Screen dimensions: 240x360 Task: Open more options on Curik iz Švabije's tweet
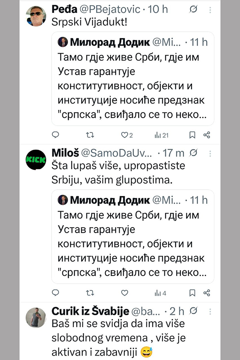[x=211, y=311]
